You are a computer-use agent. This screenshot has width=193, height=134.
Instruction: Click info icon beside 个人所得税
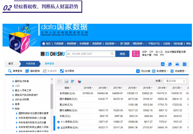(x=58, y=122)
